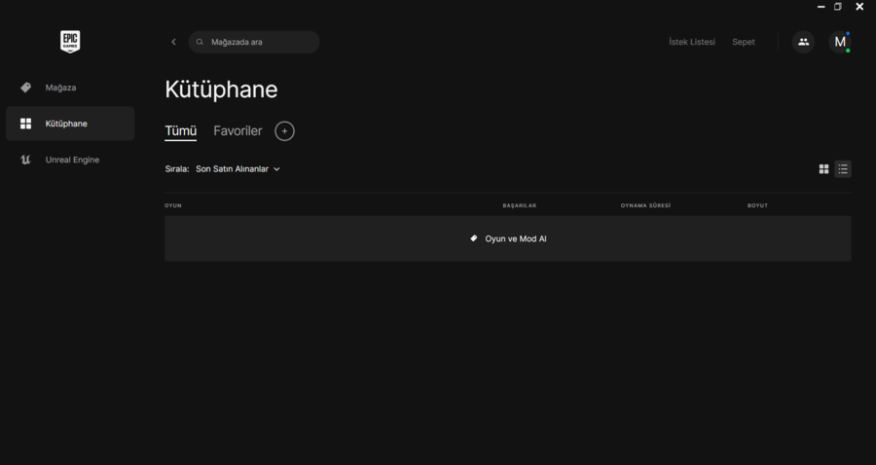Open the M profile avatar menu
The width and height of the screenshot is (876, 465).
(840, 42)
